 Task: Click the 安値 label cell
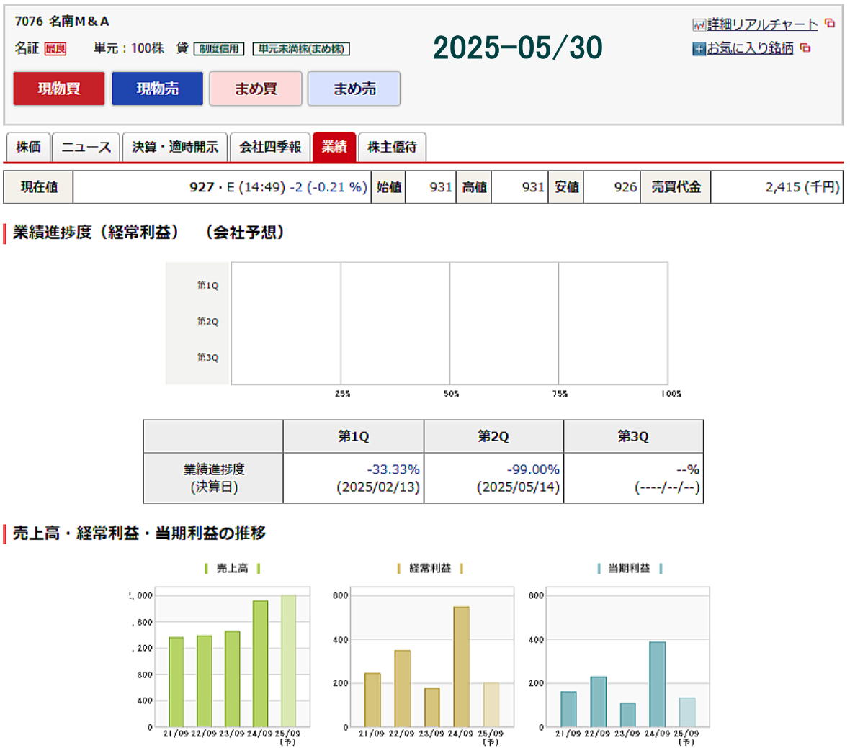coord(566,187)
